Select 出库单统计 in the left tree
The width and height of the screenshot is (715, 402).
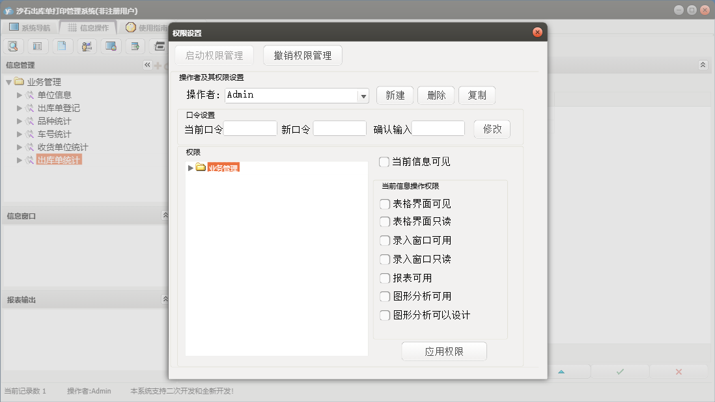coord(59,160)
